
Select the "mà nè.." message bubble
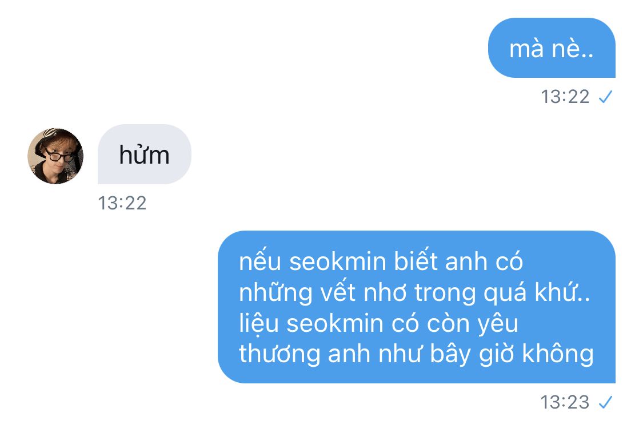pos(552,47)
